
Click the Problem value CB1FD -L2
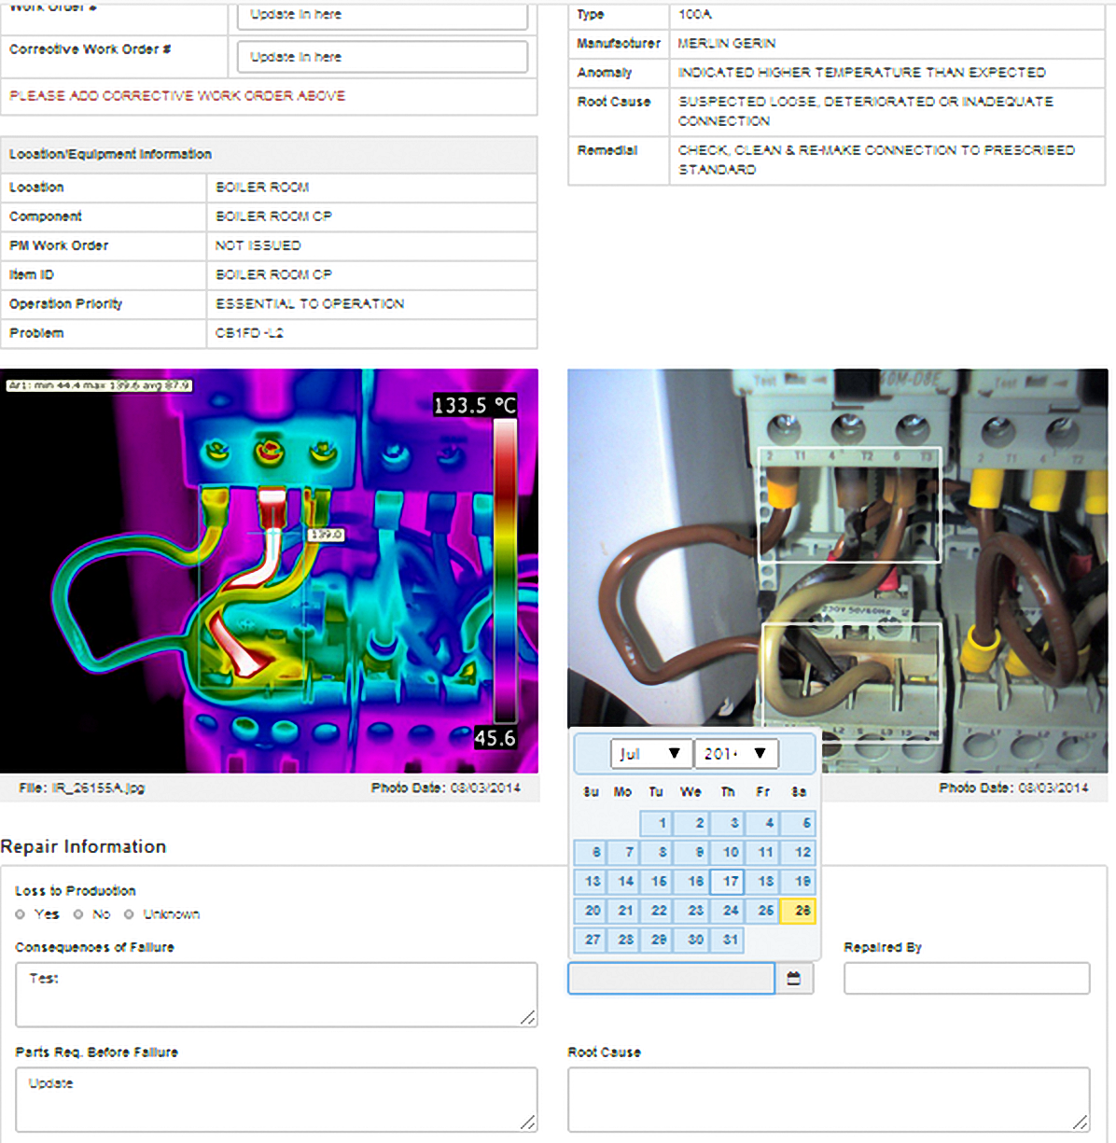click(x=249, y=333)
